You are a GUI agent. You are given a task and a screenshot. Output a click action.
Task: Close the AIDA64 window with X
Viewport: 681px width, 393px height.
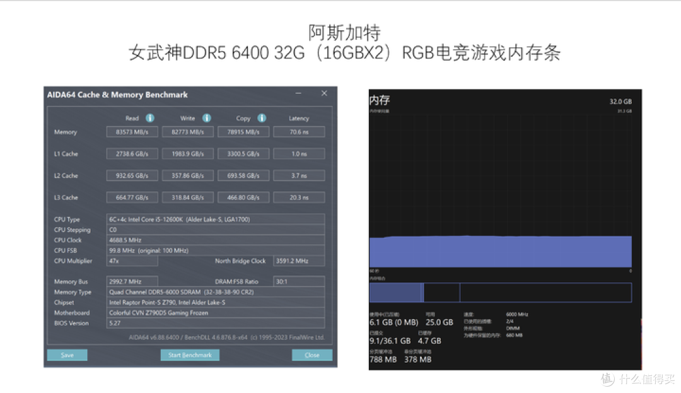pyautogui.click(x=324, y=93)
